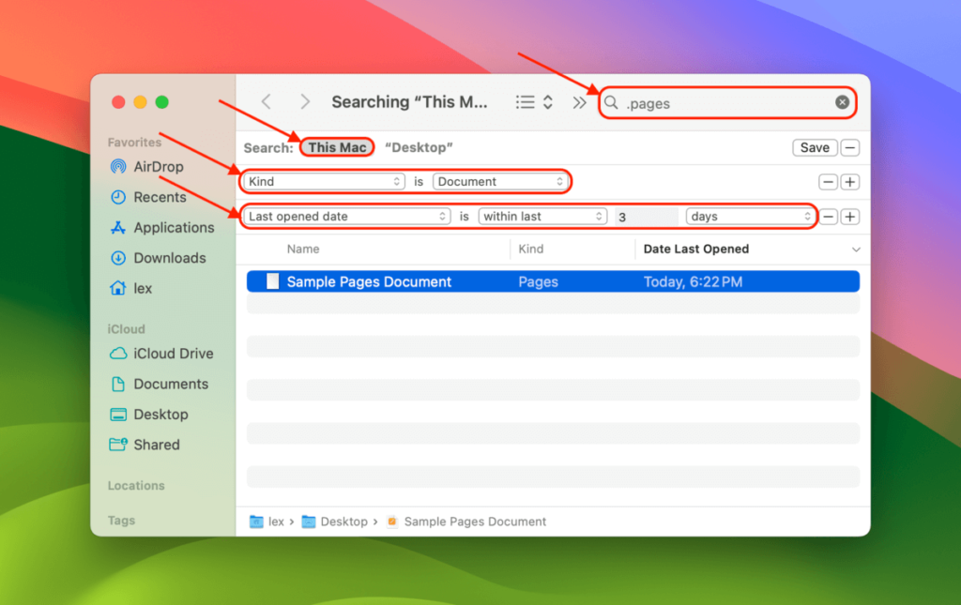The image size is (961, 605).
Task: Save the search as a Smart Folder
Action: pos(813,147)
